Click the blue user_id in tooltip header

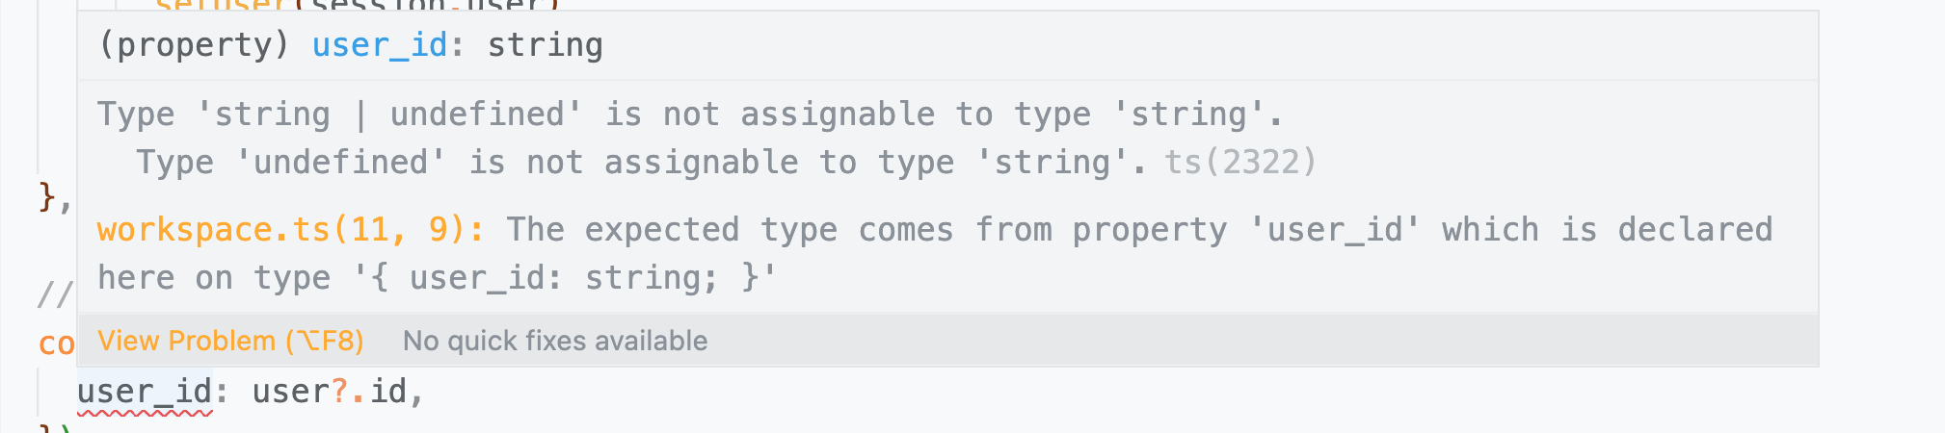(x=380, y=45)
